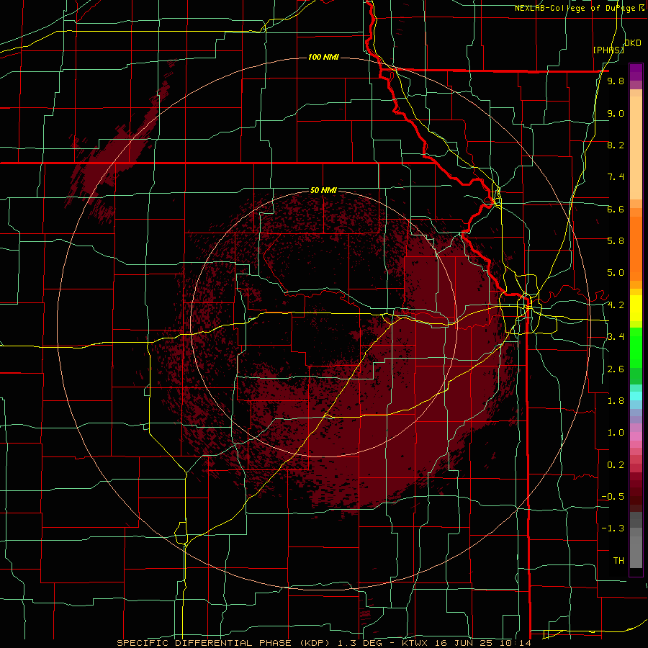Select the 4.2 scale value
648x648 pixels.
616,305
